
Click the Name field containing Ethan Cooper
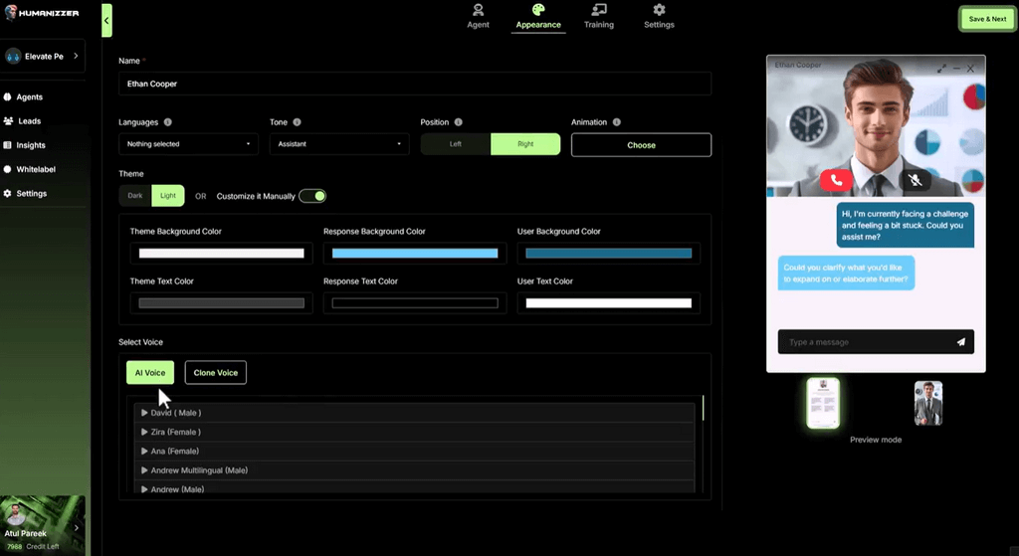[x=414, y=84]
